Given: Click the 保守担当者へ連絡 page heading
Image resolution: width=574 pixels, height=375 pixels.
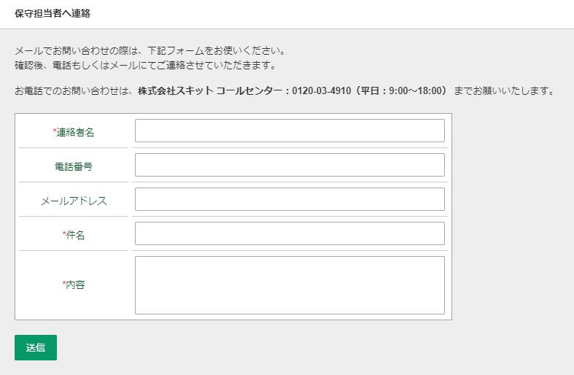Looking at the screenshot, I should click(53, 14).
